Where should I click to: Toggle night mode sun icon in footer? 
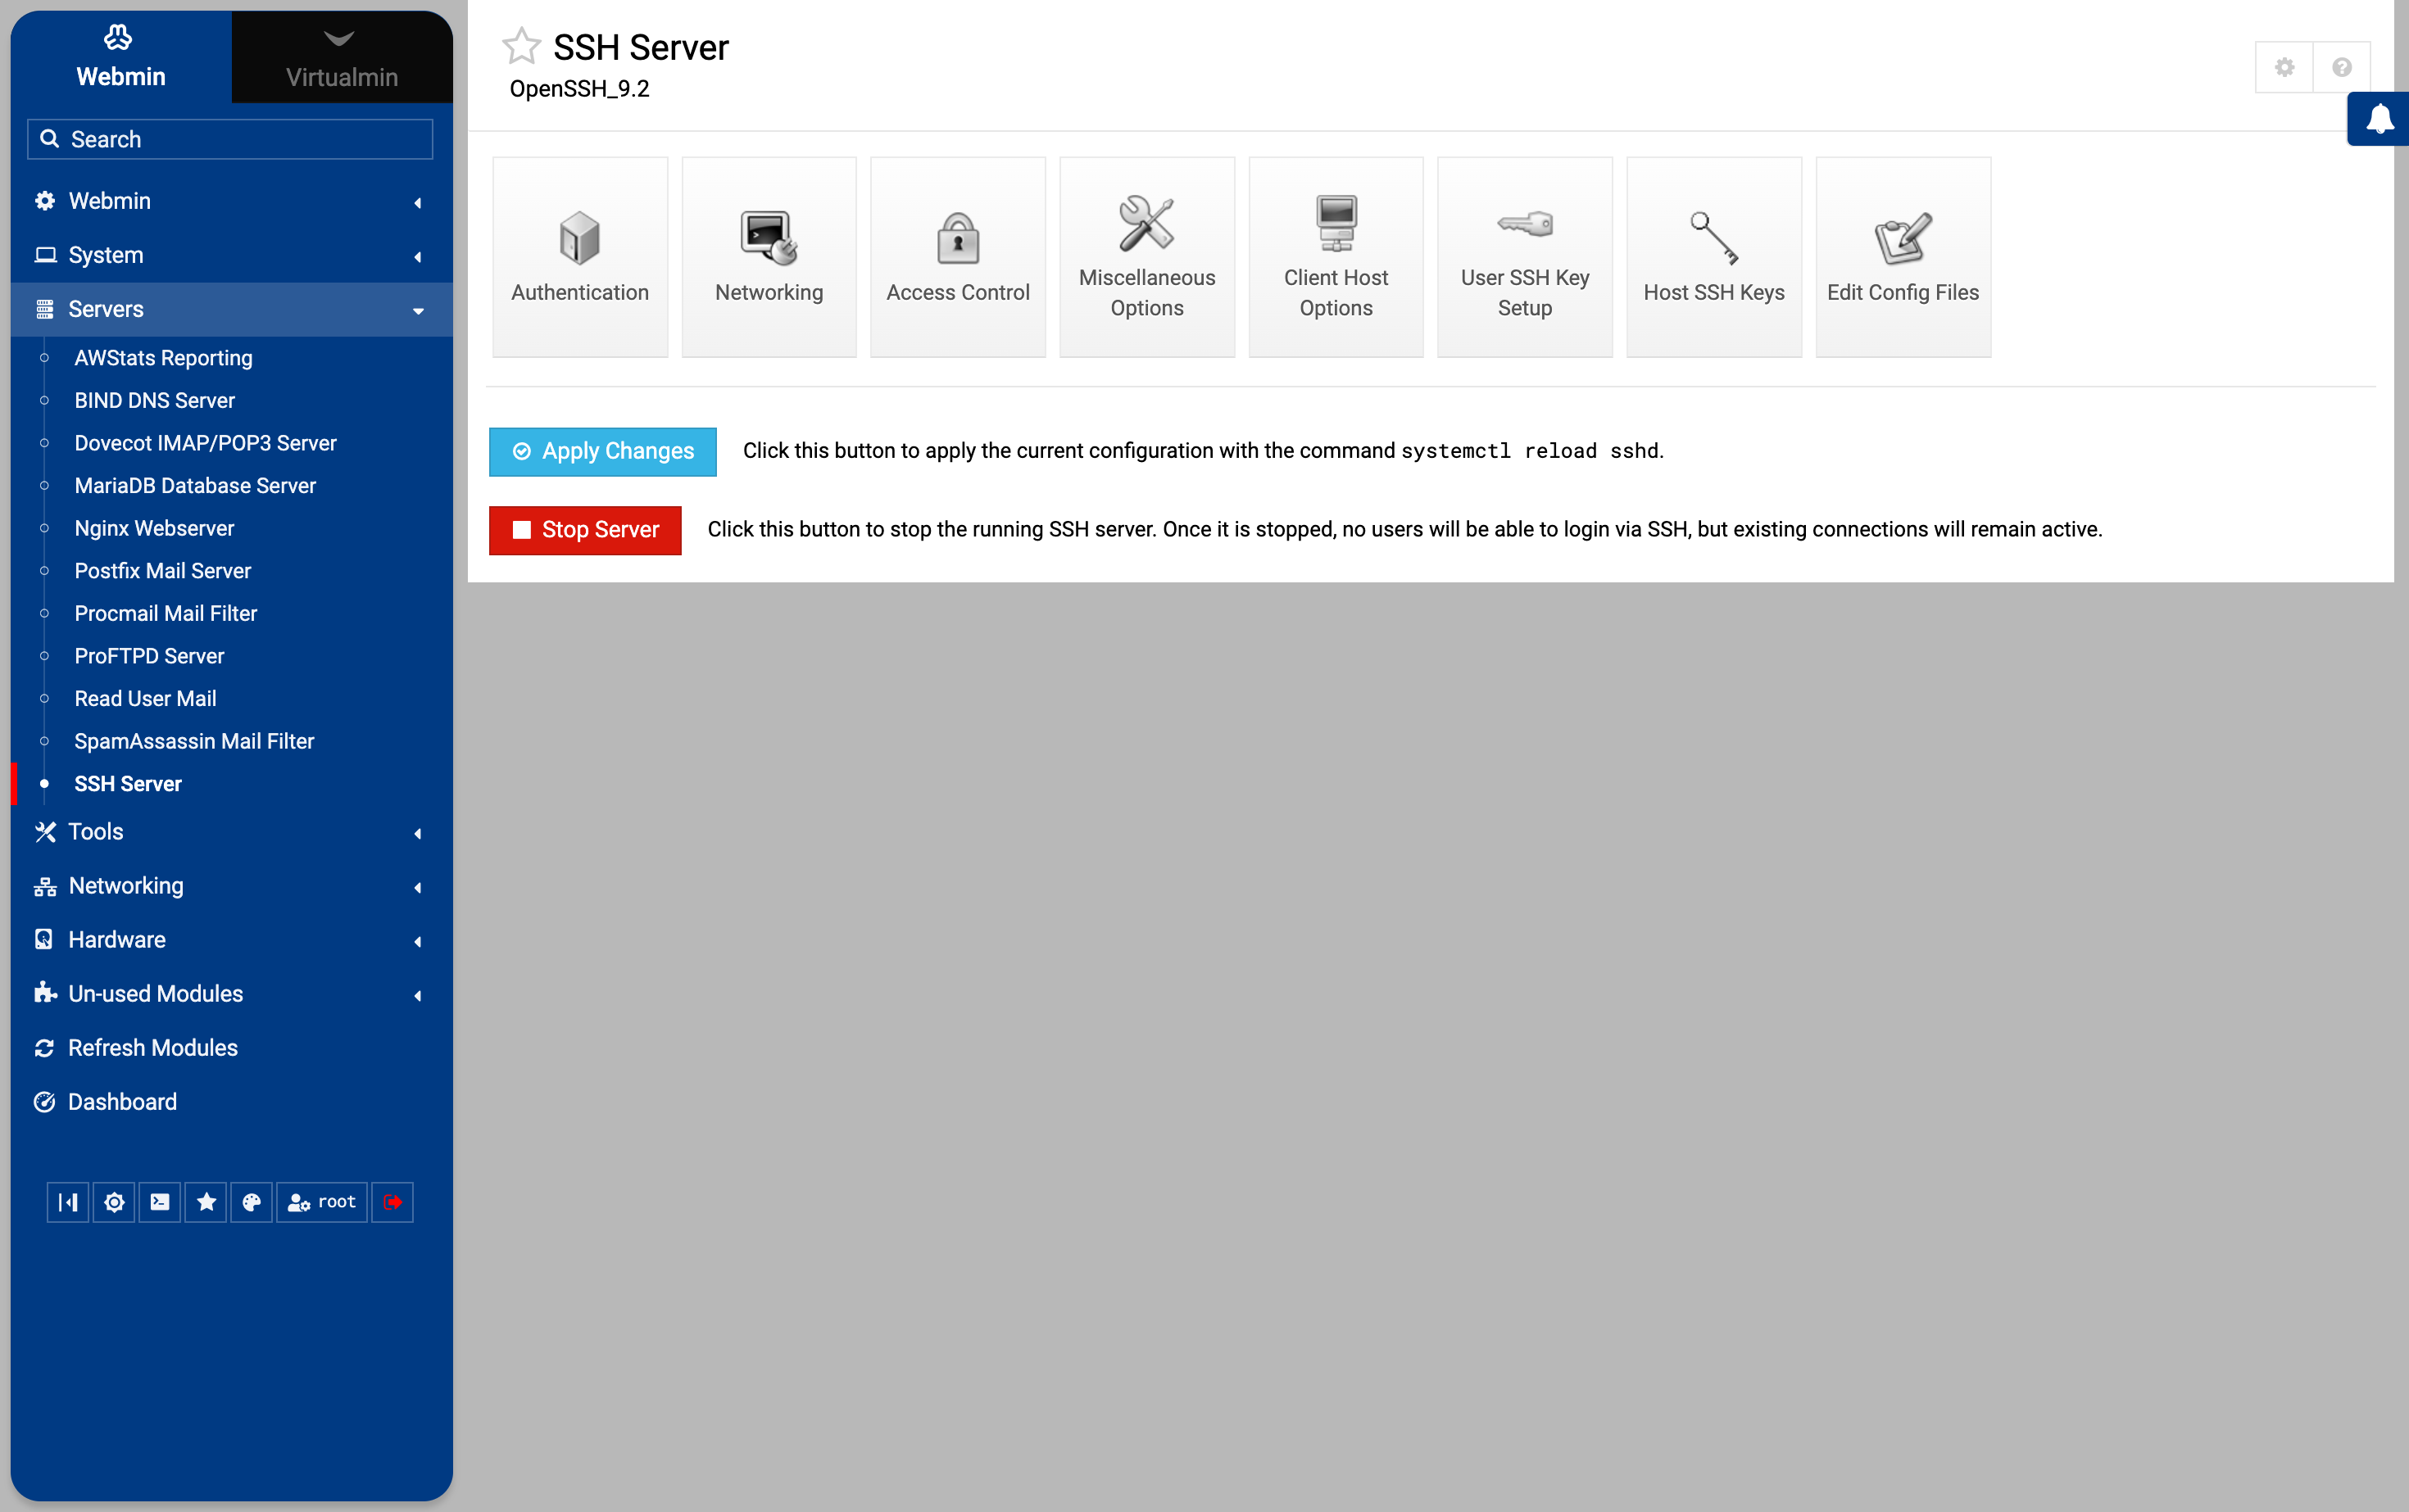(114, 1202)
